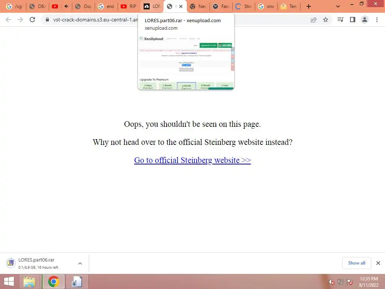View site info via the lock icon

47,20
